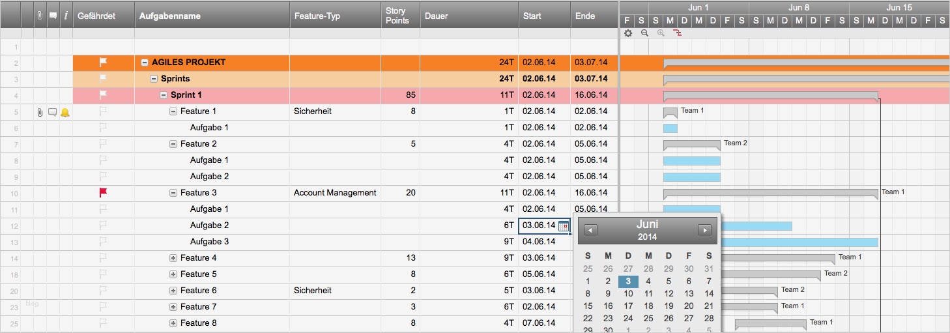950x333 pixels.
Task: Collapse the Sprint 1 row
Action: (164, 95)
